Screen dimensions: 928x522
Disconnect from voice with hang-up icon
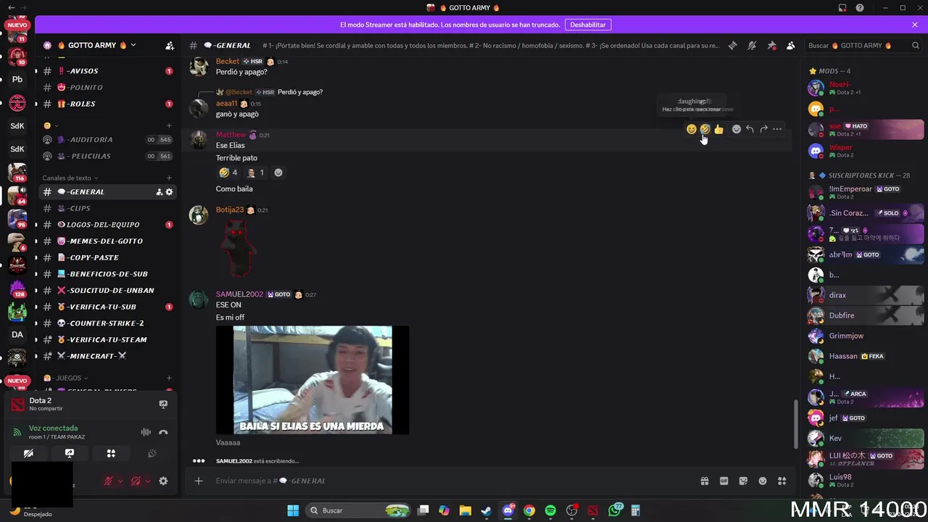[x=163, y=432]
